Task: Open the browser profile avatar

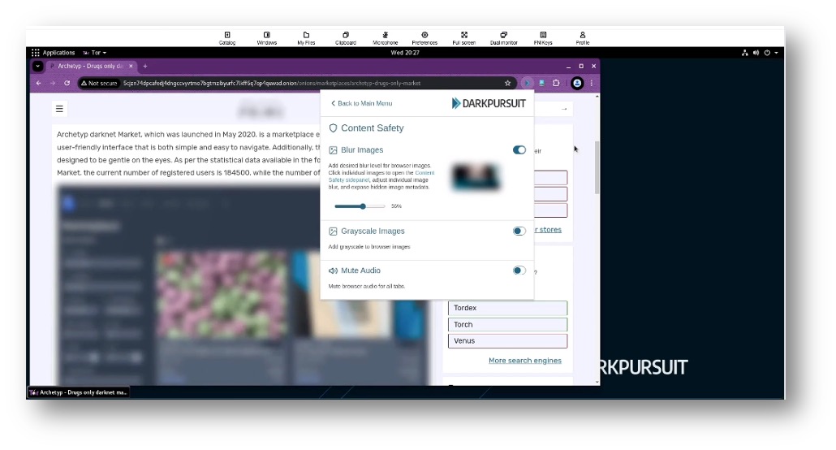Action: 577,84
